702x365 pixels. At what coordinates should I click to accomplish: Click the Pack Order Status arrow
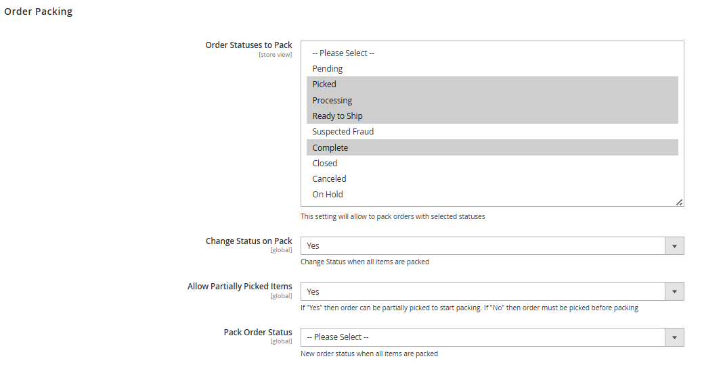(x=674, y=337)
